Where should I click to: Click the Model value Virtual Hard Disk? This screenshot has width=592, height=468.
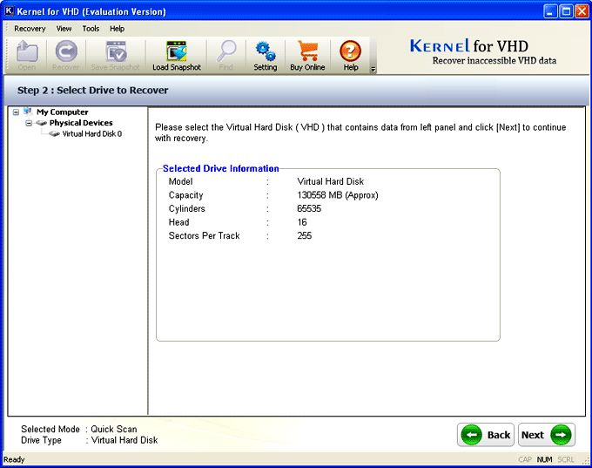click(330, 181)
